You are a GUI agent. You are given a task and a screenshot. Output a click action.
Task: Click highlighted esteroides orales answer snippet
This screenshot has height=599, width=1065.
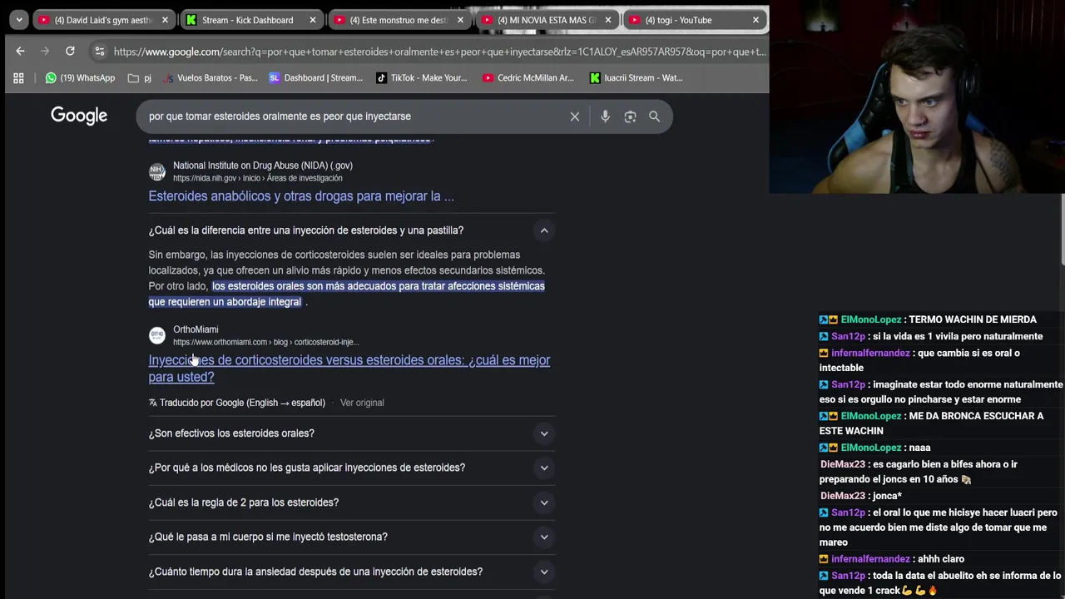tap(346, 294)
